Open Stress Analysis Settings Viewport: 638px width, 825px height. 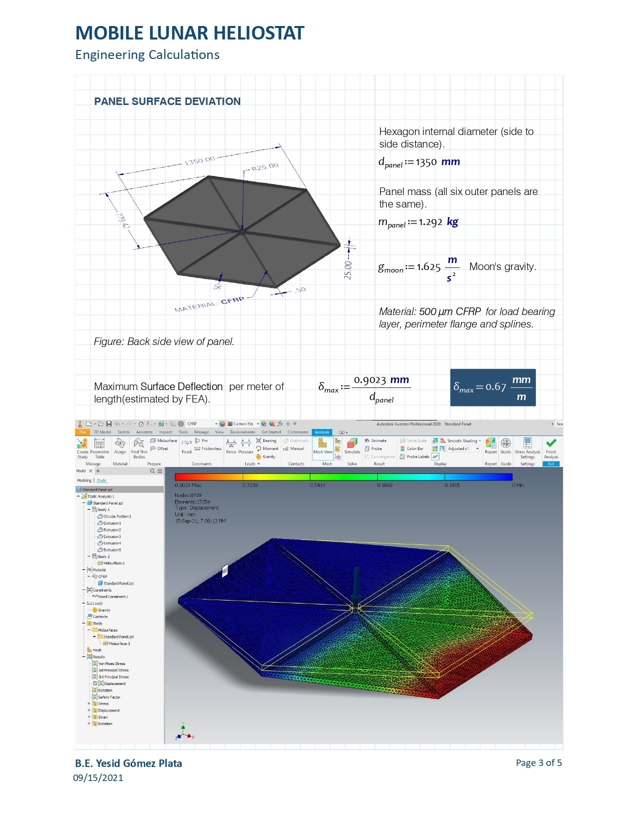(527, 448)
